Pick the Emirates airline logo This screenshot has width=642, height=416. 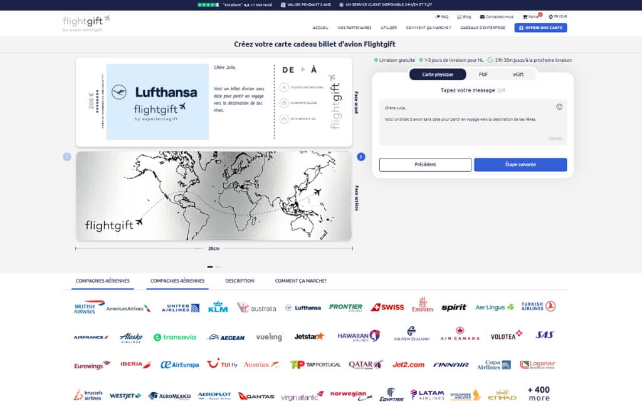click(423, 305)
